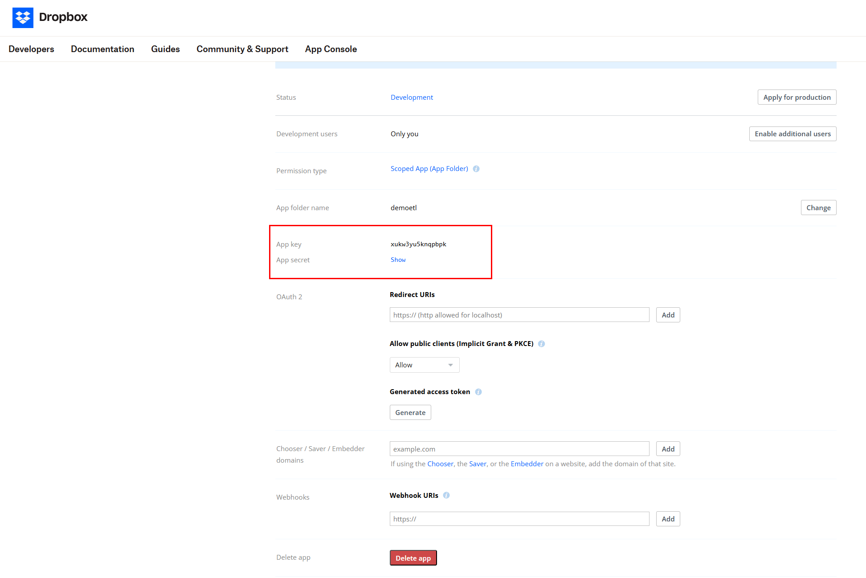The height and width of the screenshot is (578, 866).
Task: Go to the App Console tab
Action: pos(331,49)
